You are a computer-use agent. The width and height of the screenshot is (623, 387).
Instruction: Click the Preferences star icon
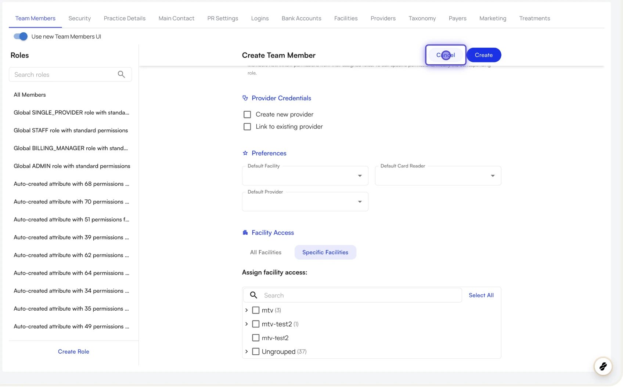coord(245,153)
